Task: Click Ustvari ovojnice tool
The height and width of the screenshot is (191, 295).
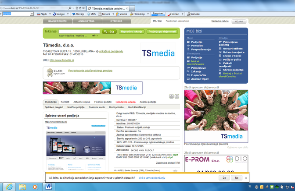Action: 232,52
